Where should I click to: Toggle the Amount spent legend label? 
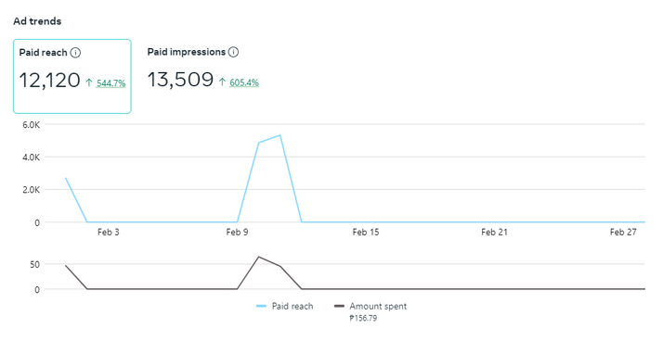tap(378, 306)
